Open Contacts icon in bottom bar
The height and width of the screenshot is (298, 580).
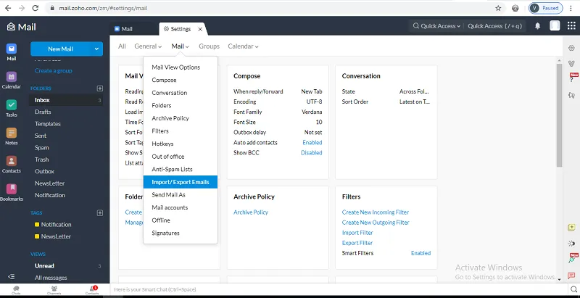[92, 289]
